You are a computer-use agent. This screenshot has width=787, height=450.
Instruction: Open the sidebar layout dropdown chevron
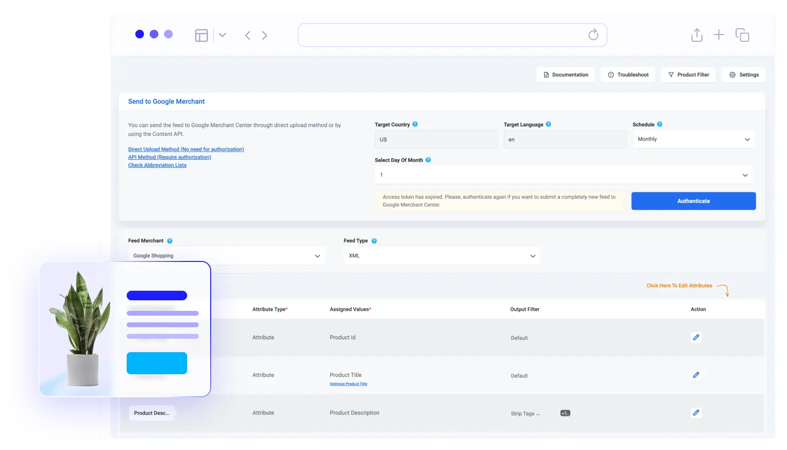222,35
